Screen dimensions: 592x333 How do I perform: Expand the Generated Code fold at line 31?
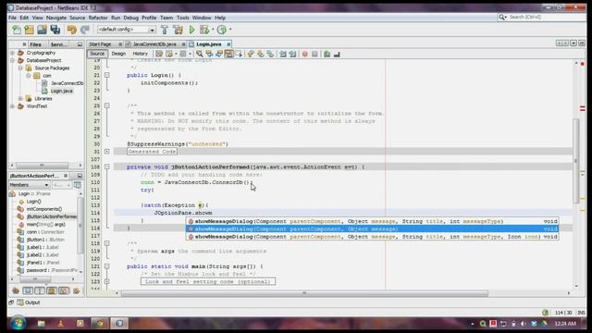click(x=107, y=152)
